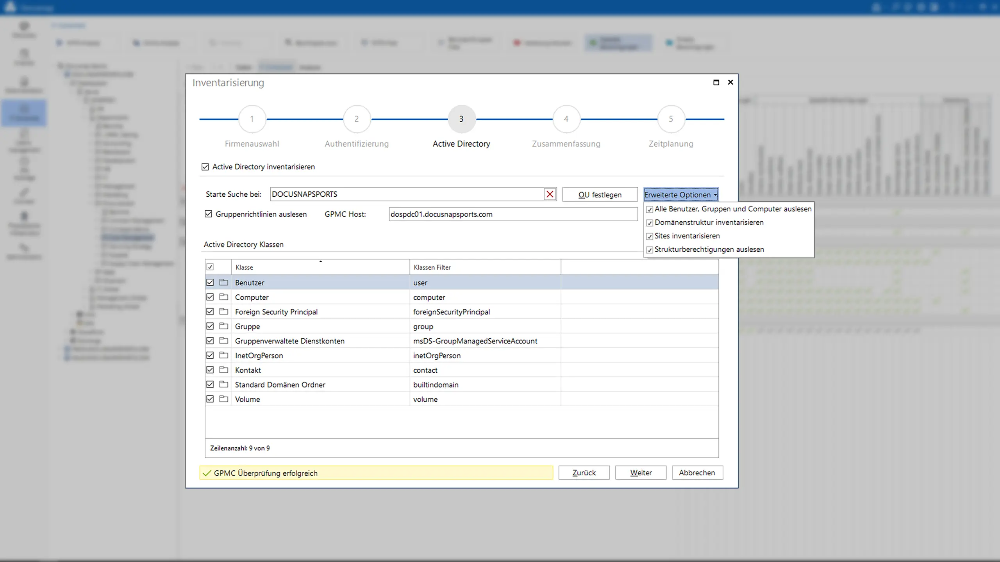Image resolution: width=1000 pixels, height=562 pixels.
Task: Toggle Gruppenrichtlinien auslesen checkbox
Action: pyautogui.click(x=209, y=214)
